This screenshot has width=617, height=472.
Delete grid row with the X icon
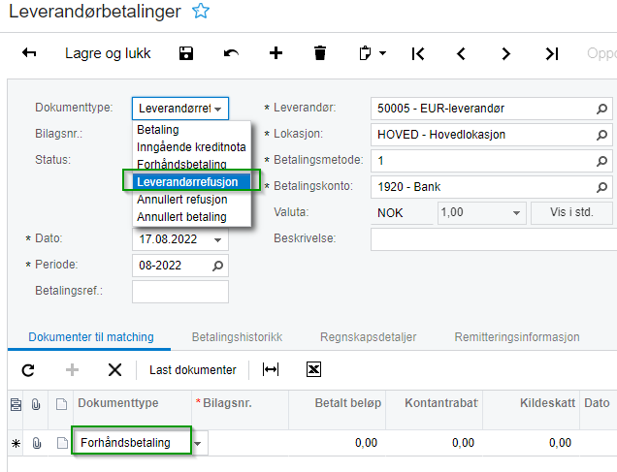pyautogui.click(x=114, y=370)
